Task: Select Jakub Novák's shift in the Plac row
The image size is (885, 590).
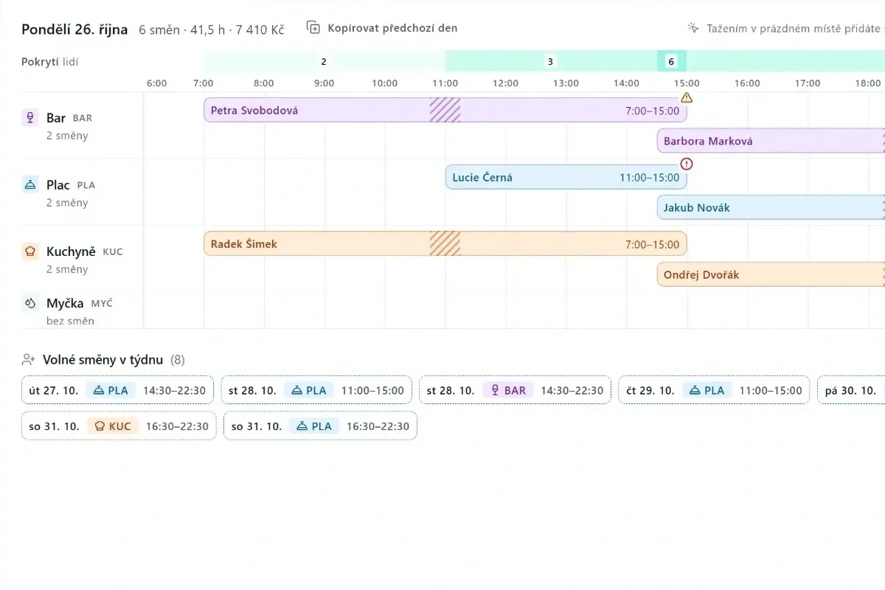Action: (x=771, y=207)
